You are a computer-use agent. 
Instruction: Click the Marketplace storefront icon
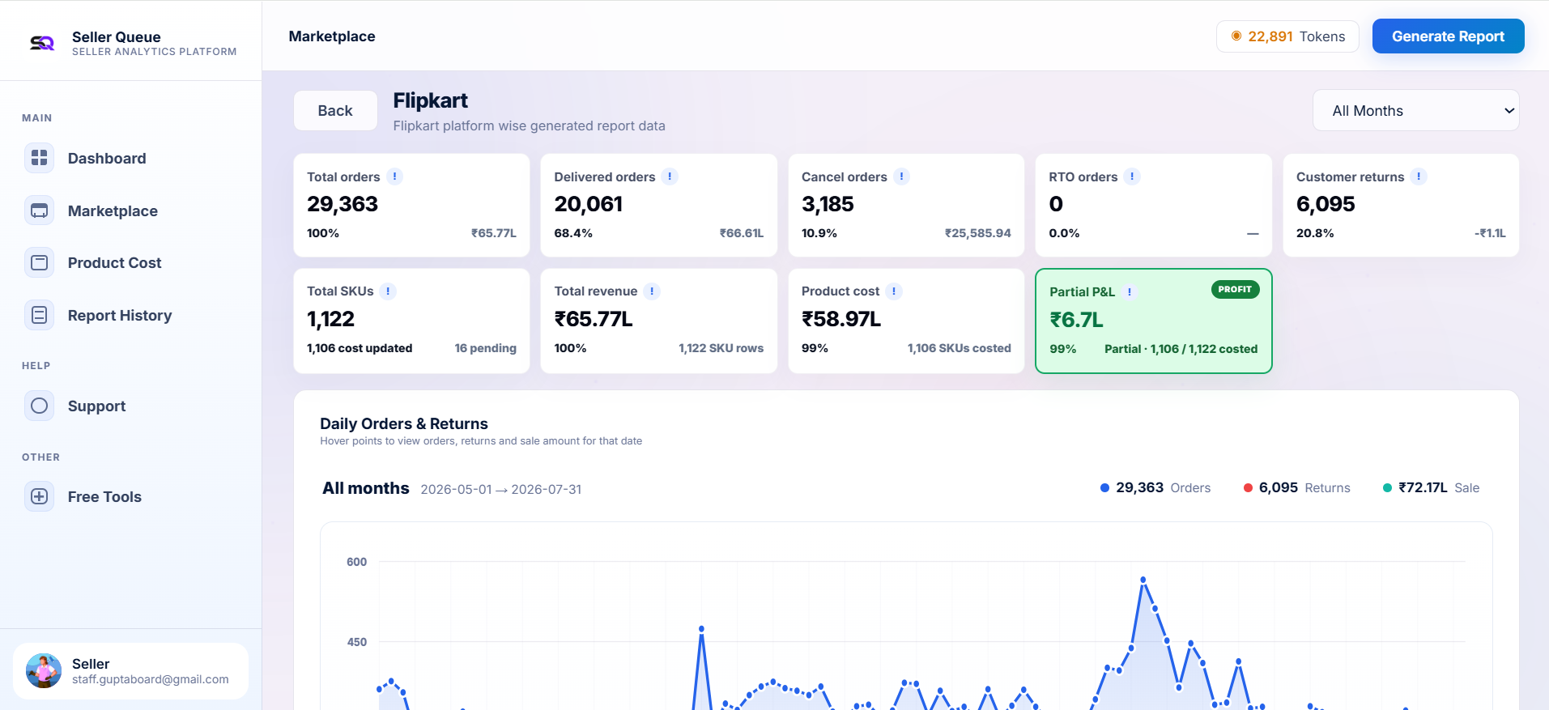click(x=39, y=210)
